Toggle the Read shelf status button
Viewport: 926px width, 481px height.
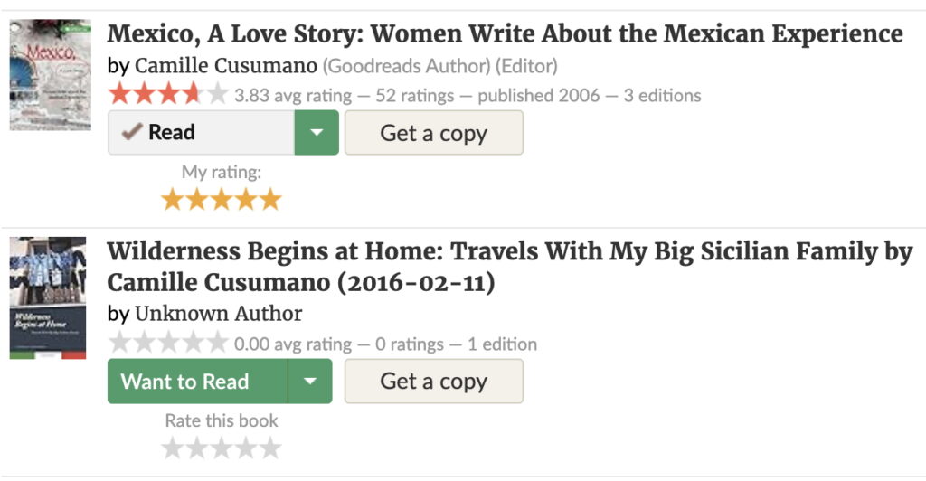click(x=201, y=133)
